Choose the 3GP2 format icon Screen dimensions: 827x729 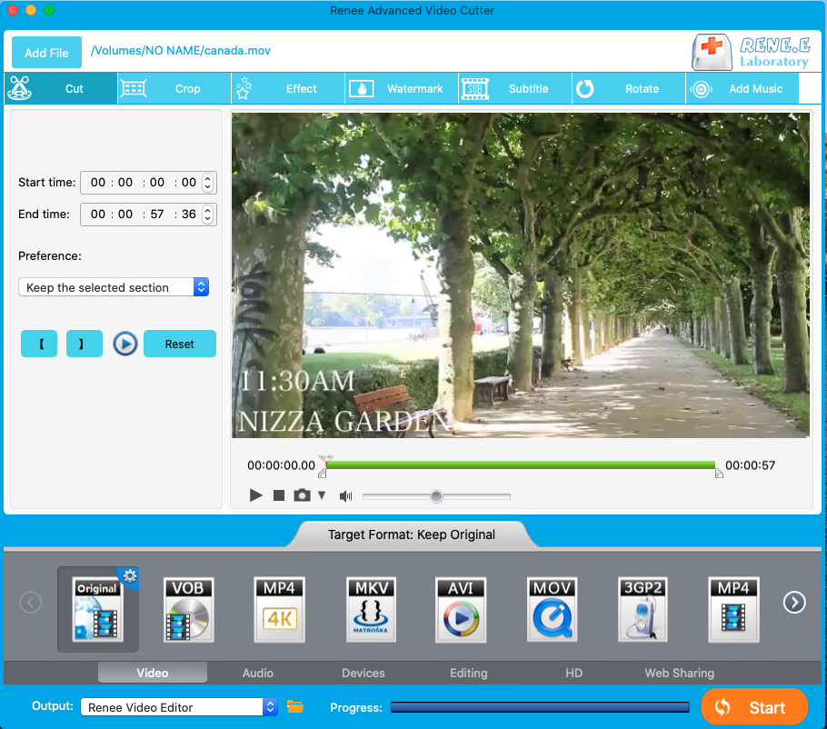(x=643, y=609)
